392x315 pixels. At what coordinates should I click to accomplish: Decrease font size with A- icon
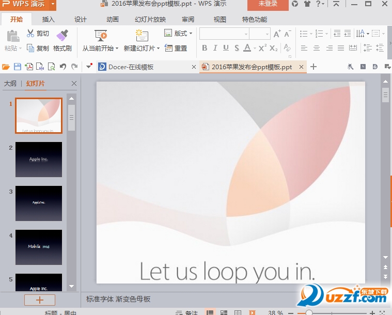point(288,34)
